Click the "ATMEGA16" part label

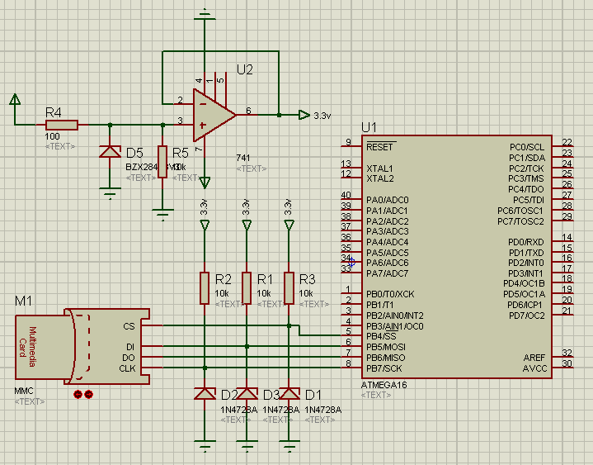[x=384, y=385]
